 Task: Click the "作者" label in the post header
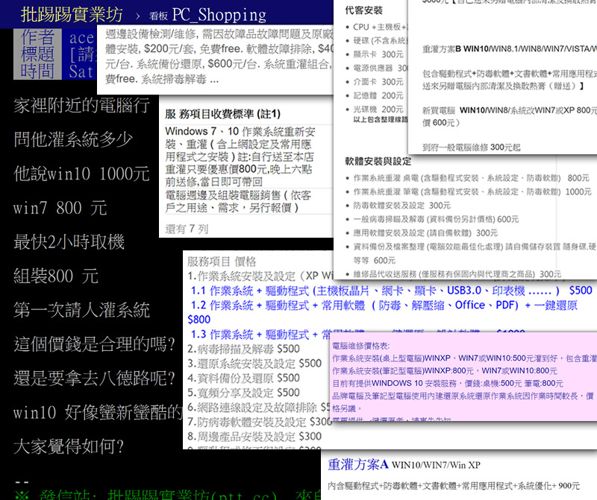(x=37, y=37)
